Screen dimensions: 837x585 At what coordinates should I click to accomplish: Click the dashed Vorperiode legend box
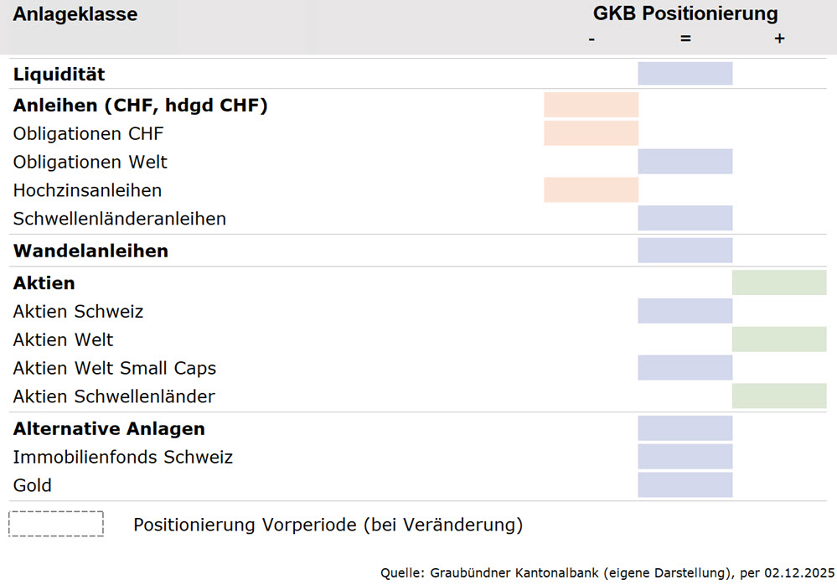(56, 524)
